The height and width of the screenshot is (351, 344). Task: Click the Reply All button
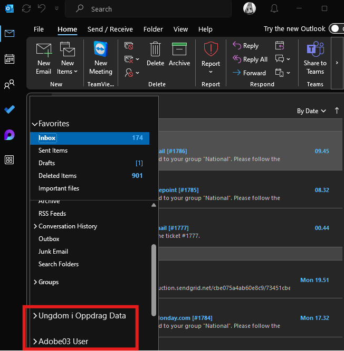[x=250, y=59]
